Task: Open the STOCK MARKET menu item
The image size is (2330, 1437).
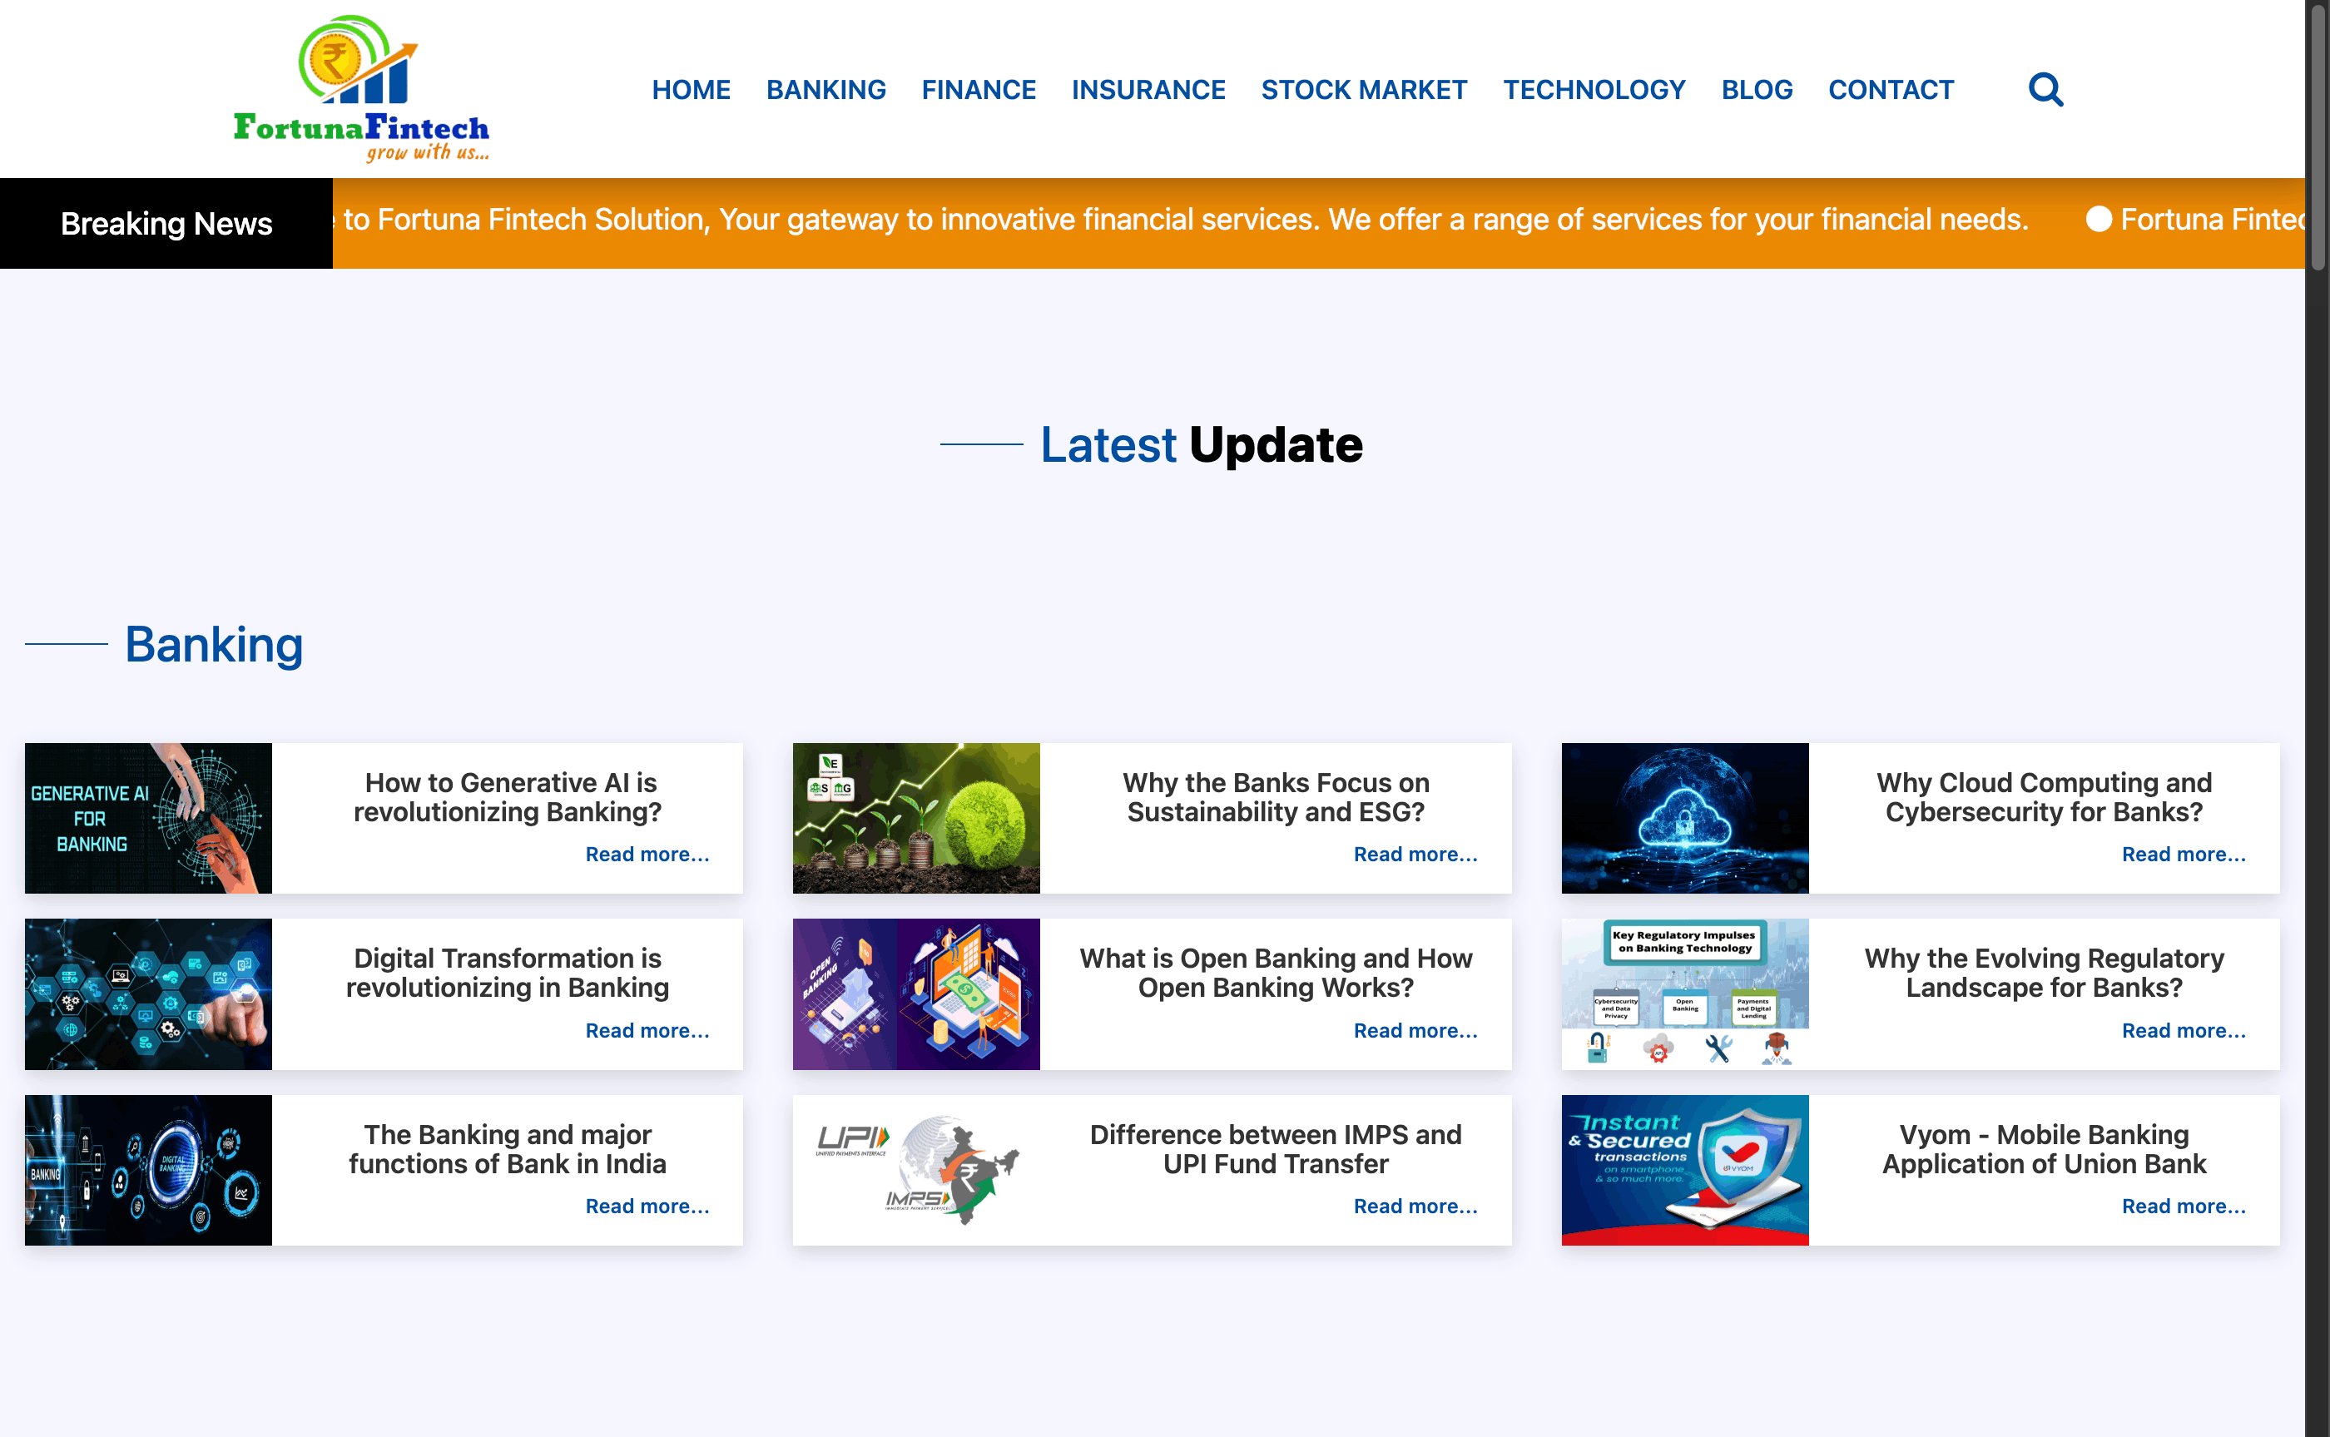Action: click(1365, 89)
